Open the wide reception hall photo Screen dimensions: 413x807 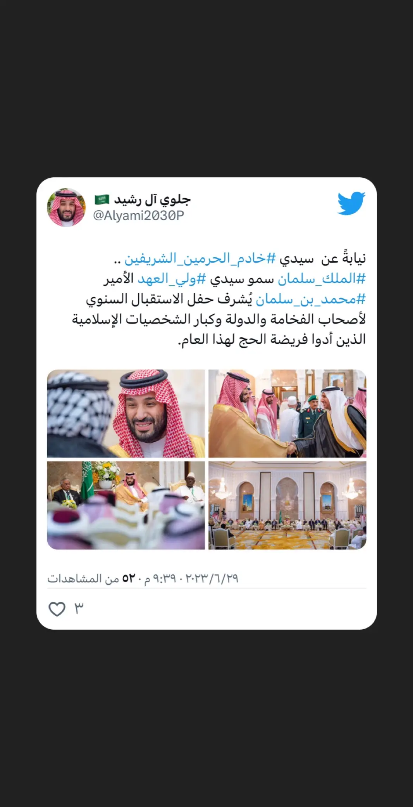287,505
